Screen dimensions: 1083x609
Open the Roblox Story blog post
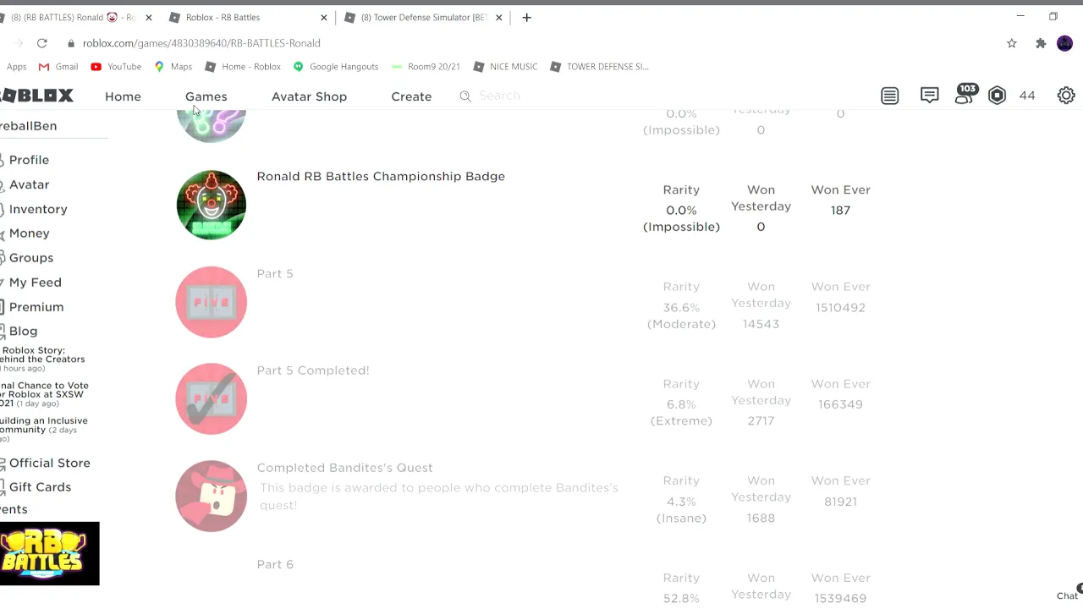(x=42, y=359)
